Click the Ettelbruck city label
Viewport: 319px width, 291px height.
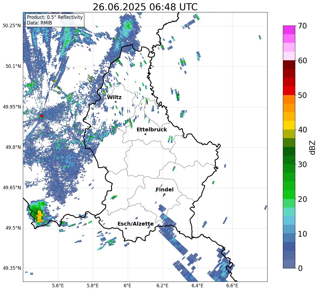(x=152, y=130)
